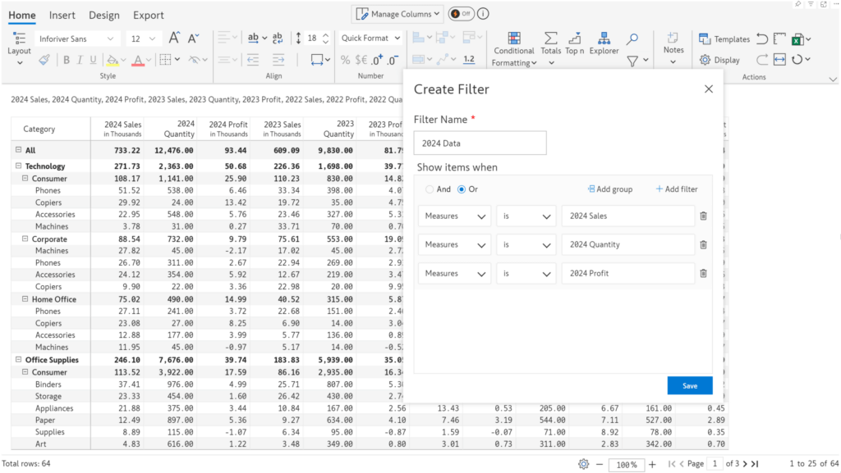Collapse the Technology category row
This screenshot has height=473, width=841.
pos(18,166)
